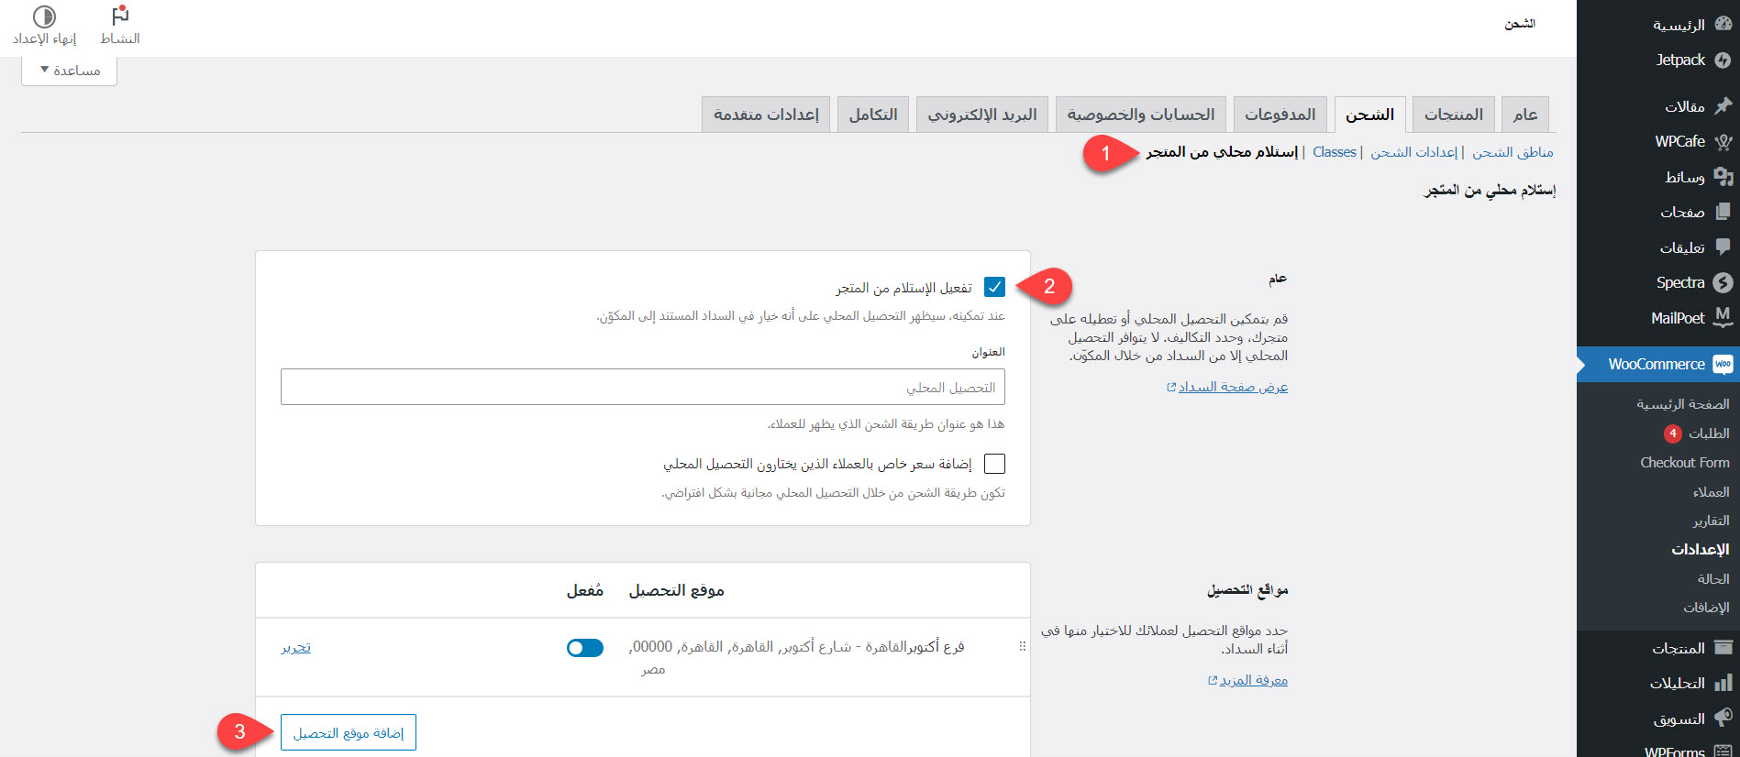Expand the Help dropdown button
1740x757 pixels.
tap(70, 71)
